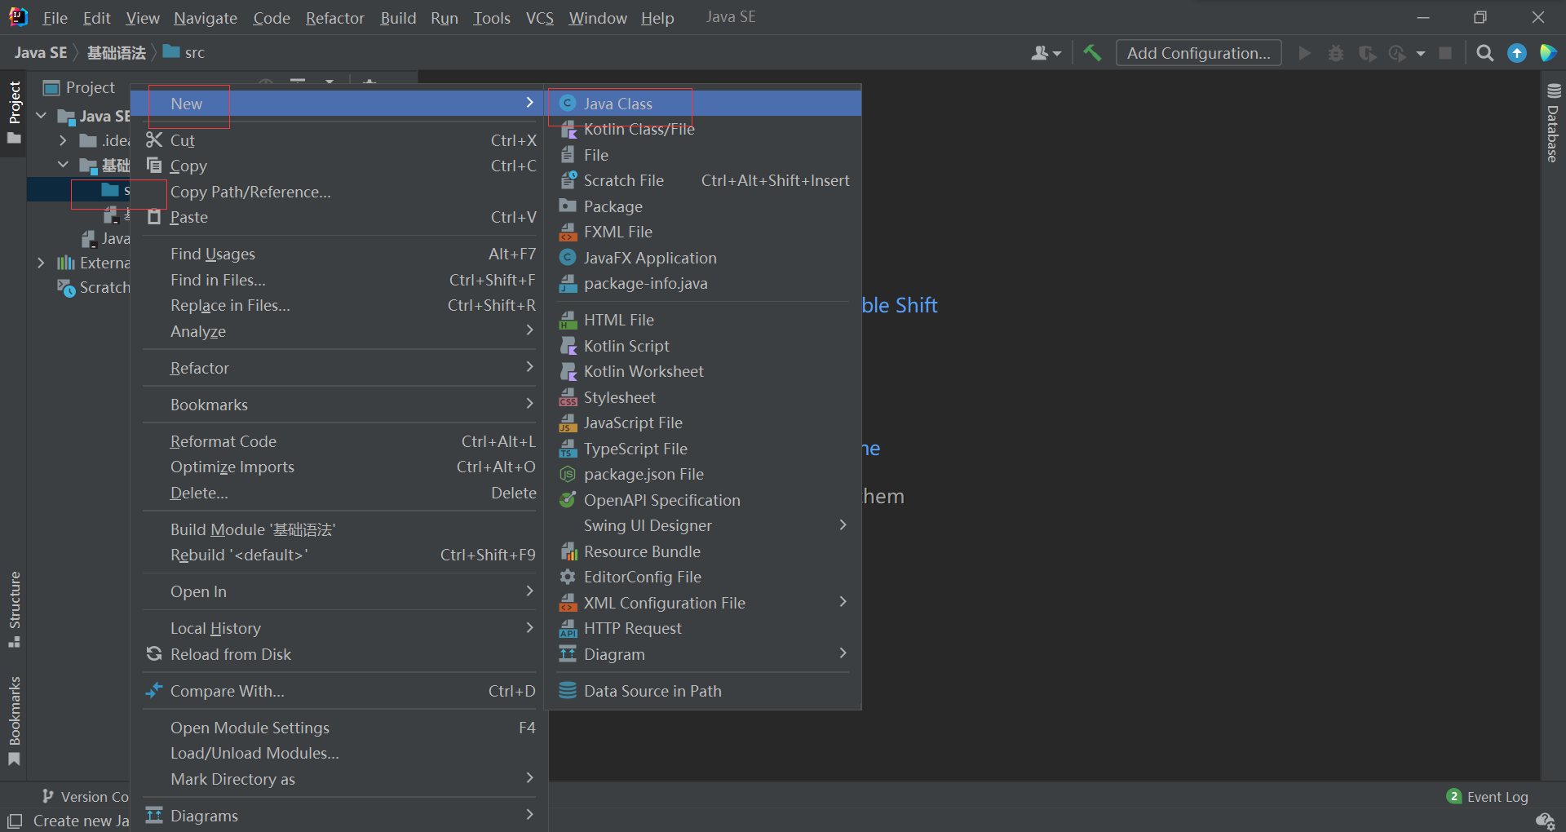Expand the External Libraries node
This screenshot has height=832, width=1566.
[41, 263]
